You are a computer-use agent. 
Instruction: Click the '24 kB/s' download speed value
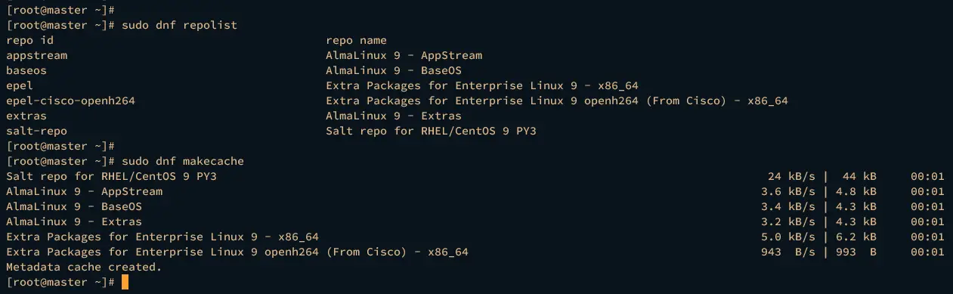[791, 176]
